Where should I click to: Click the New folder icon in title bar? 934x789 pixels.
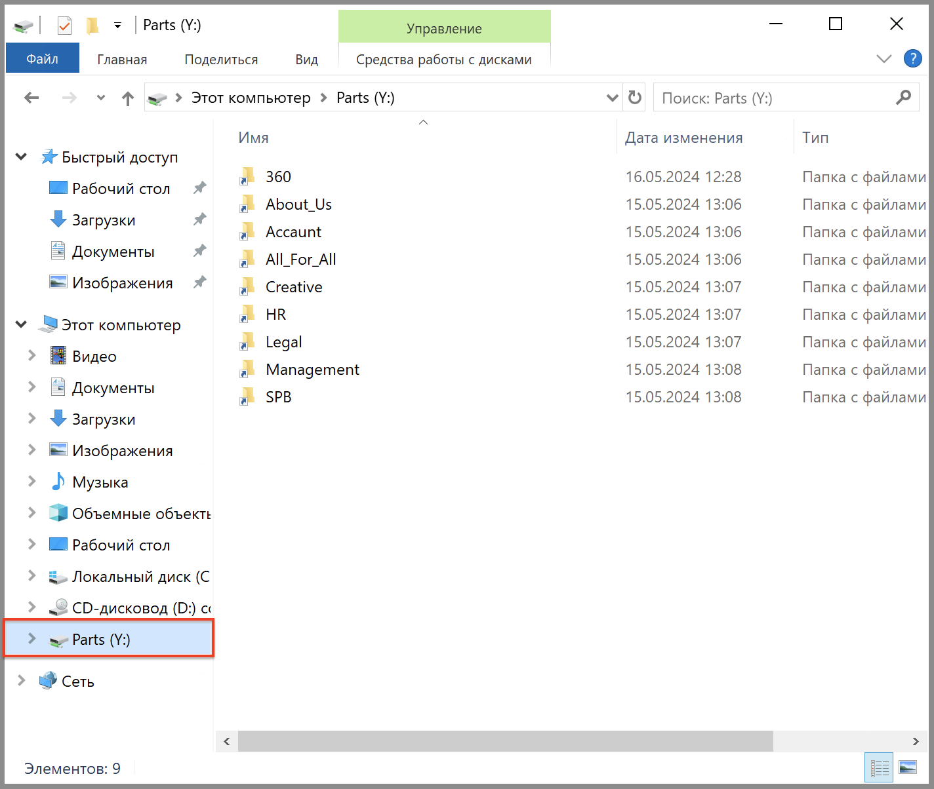click(92, 26)
